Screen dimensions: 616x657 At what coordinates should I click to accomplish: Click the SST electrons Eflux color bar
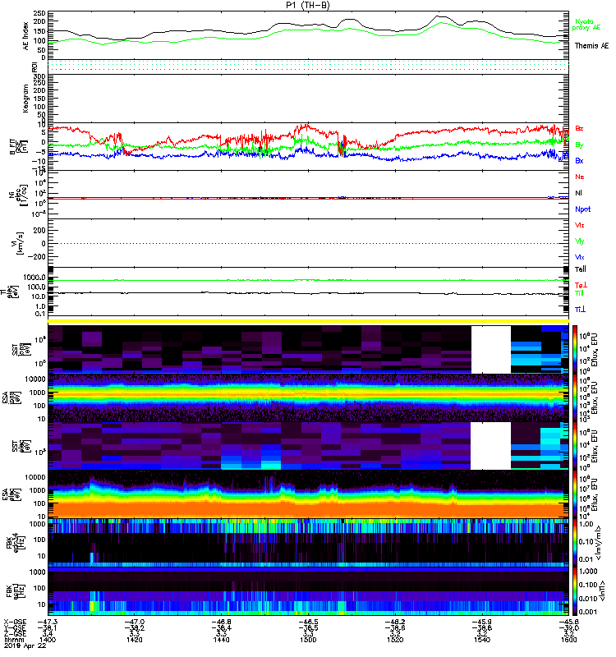pos(574,446)
